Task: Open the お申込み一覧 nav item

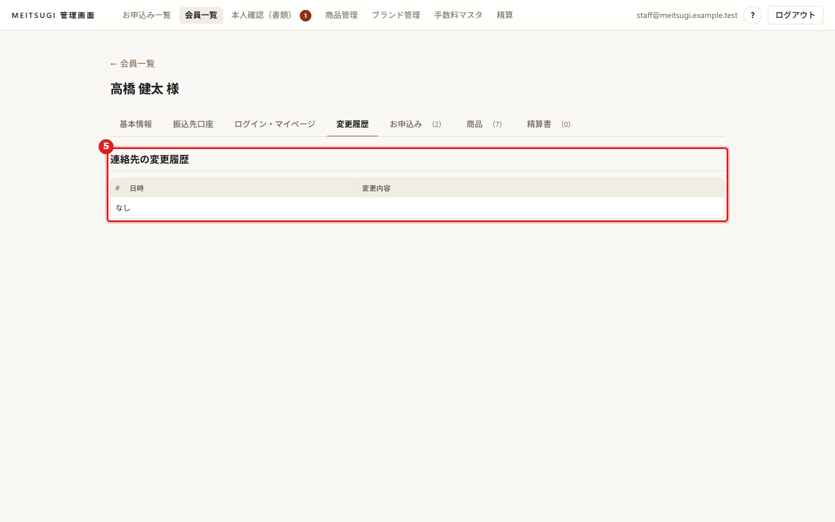Action: click(147, 15)
